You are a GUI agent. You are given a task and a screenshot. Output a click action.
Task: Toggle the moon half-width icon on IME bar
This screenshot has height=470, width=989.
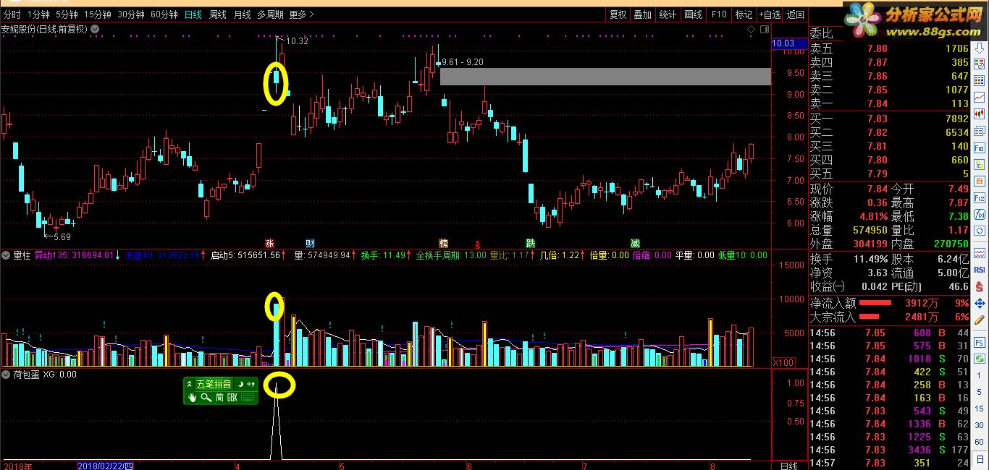click(240, 384)
